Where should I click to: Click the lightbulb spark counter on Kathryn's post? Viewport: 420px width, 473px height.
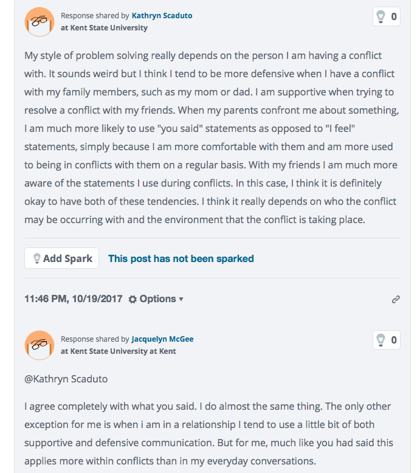(386, 16)
